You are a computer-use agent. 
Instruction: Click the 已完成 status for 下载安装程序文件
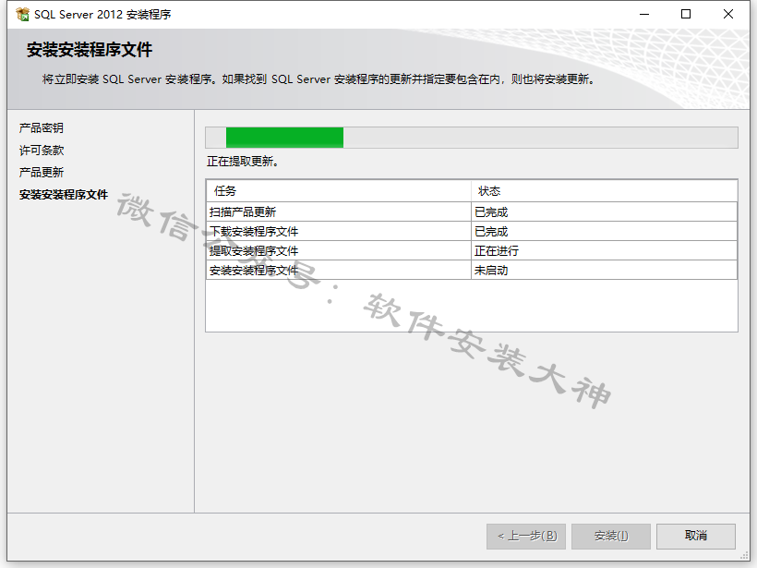[604, 231]
